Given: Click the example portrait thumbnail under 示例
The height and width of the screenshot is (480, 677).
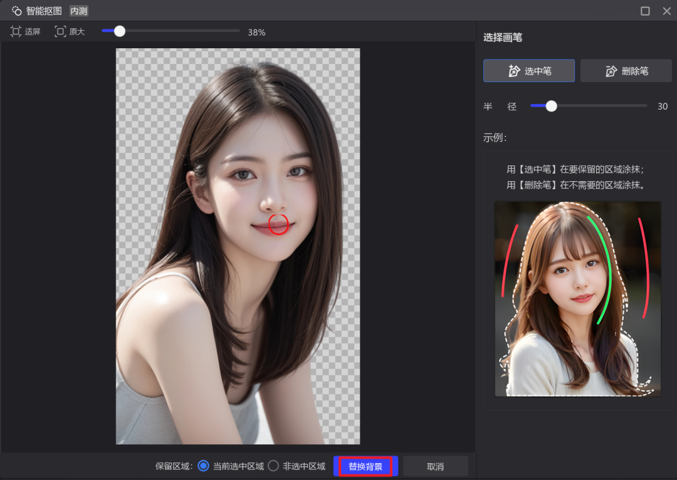Looking at the screenshot, I should click(577, 299).
